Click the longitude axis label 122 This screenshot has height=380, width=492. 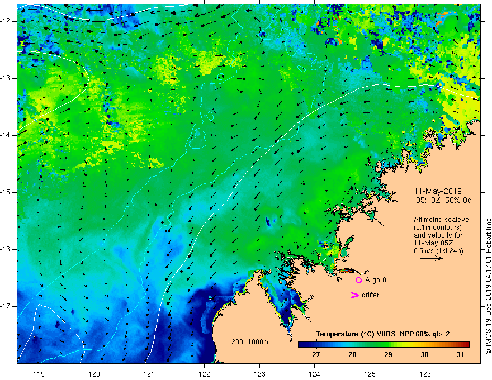click(x=204, y=374)
